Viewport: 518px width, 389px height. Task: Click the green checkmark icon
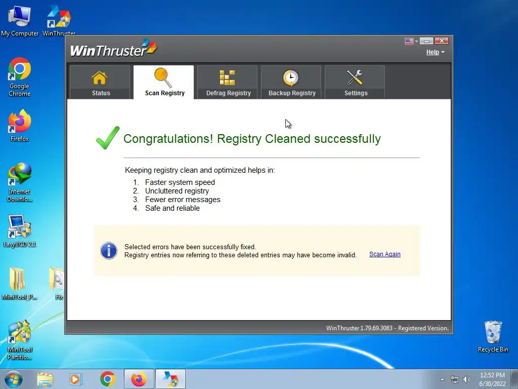(107, 138)
